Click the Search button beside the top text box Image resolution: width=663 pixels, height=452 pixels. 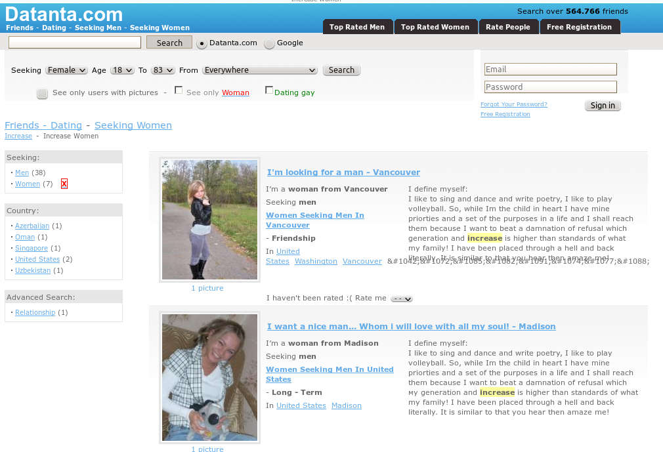click(169, 43)
